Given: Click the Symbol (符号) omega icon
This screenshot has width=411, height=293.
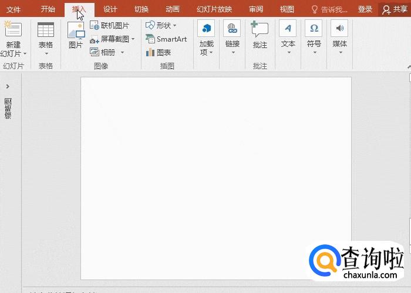Looking at the screenshot, I should [x=314, y=28].
